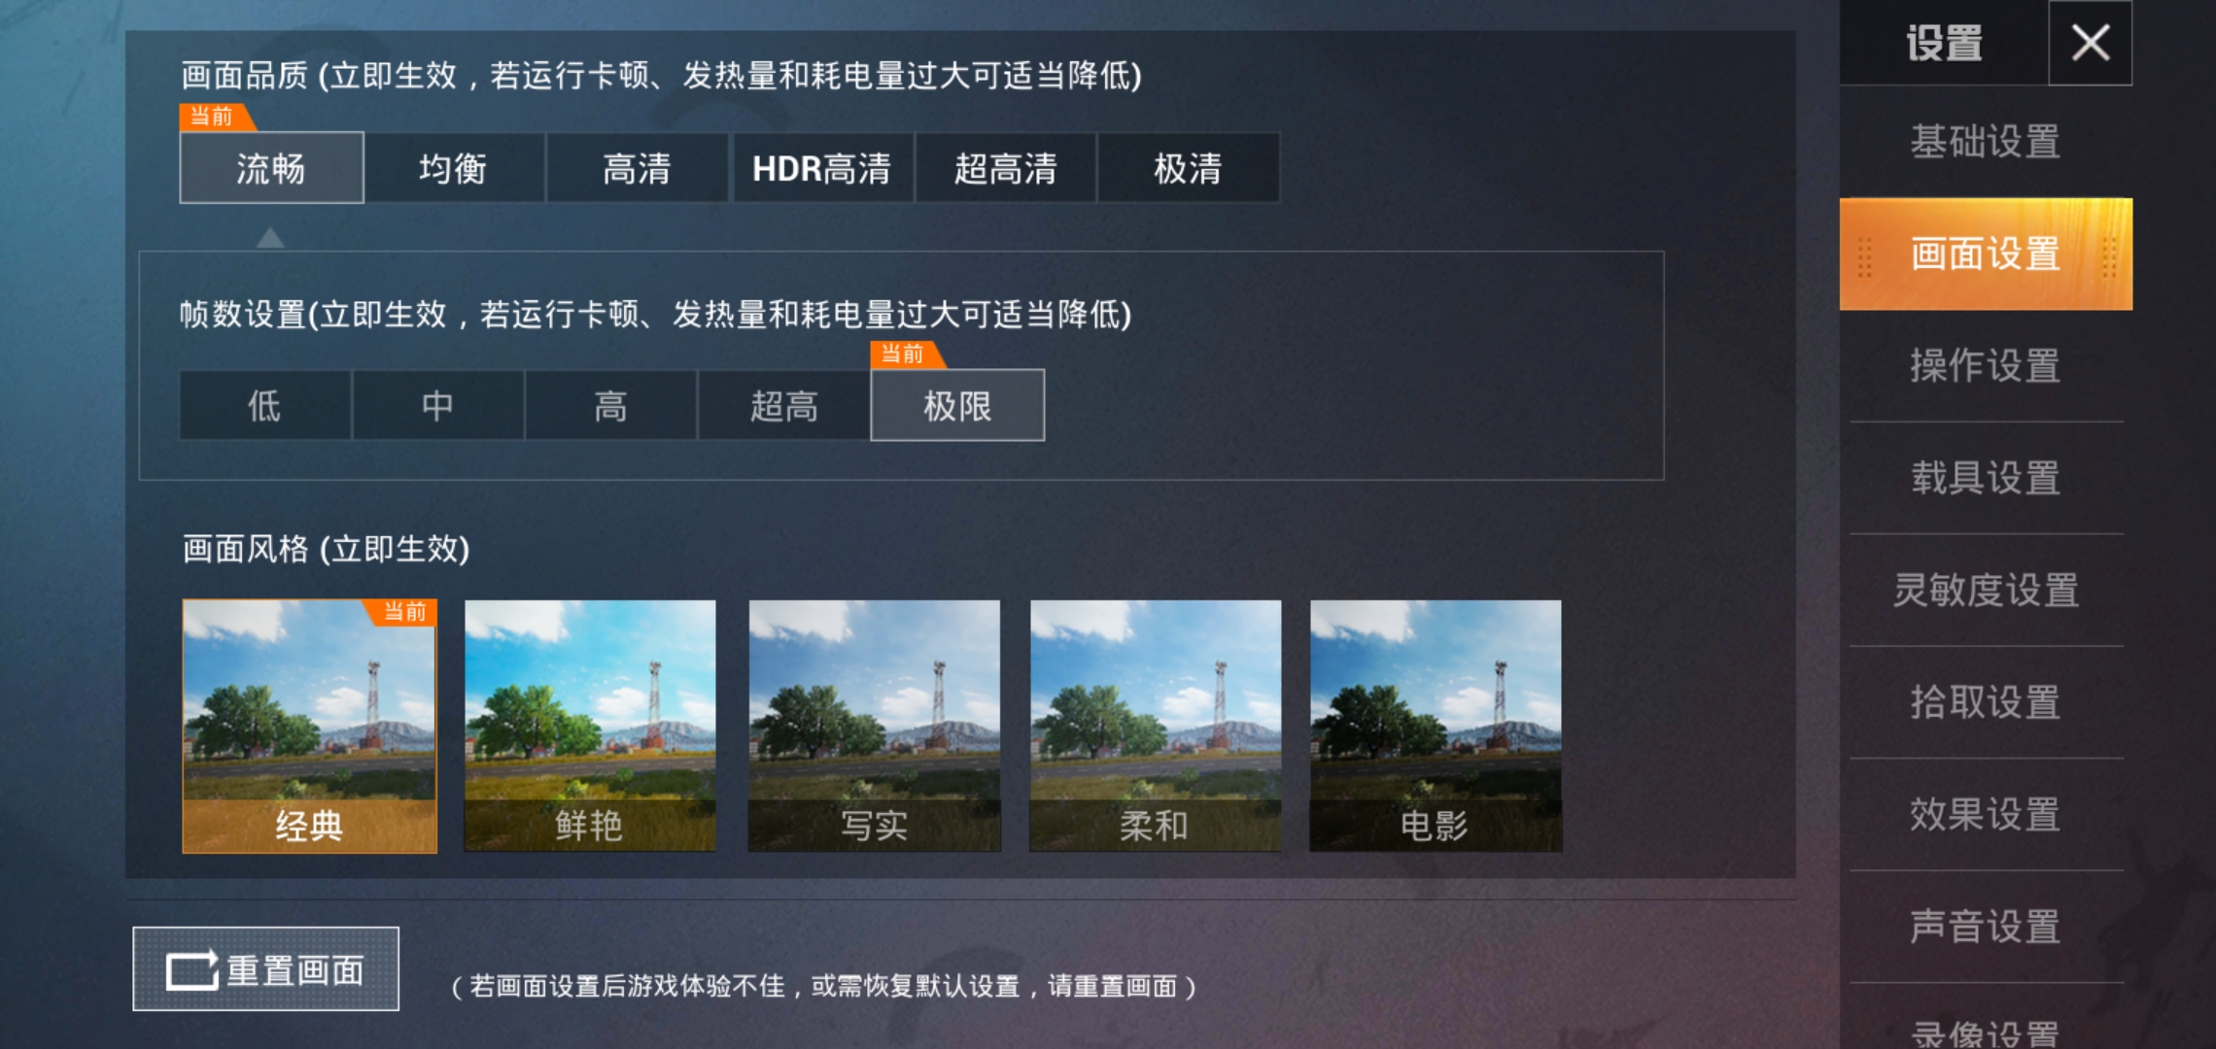Close the settings panel with the X
Image resolution: width=2216 pixels, height=1049 pixels.
tap(2090, 43)
